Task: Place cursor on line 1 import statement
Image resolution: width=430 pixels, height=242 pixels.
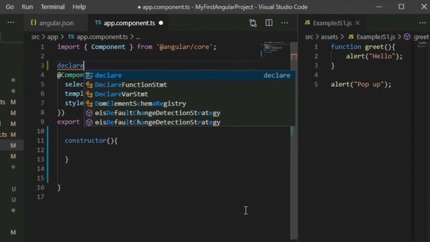Action: pos(137,47)
